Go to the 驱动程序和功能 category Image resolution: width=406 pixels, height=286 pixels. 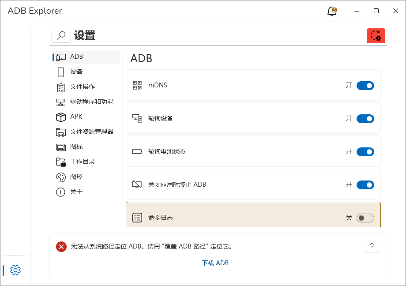click(86, 102)
